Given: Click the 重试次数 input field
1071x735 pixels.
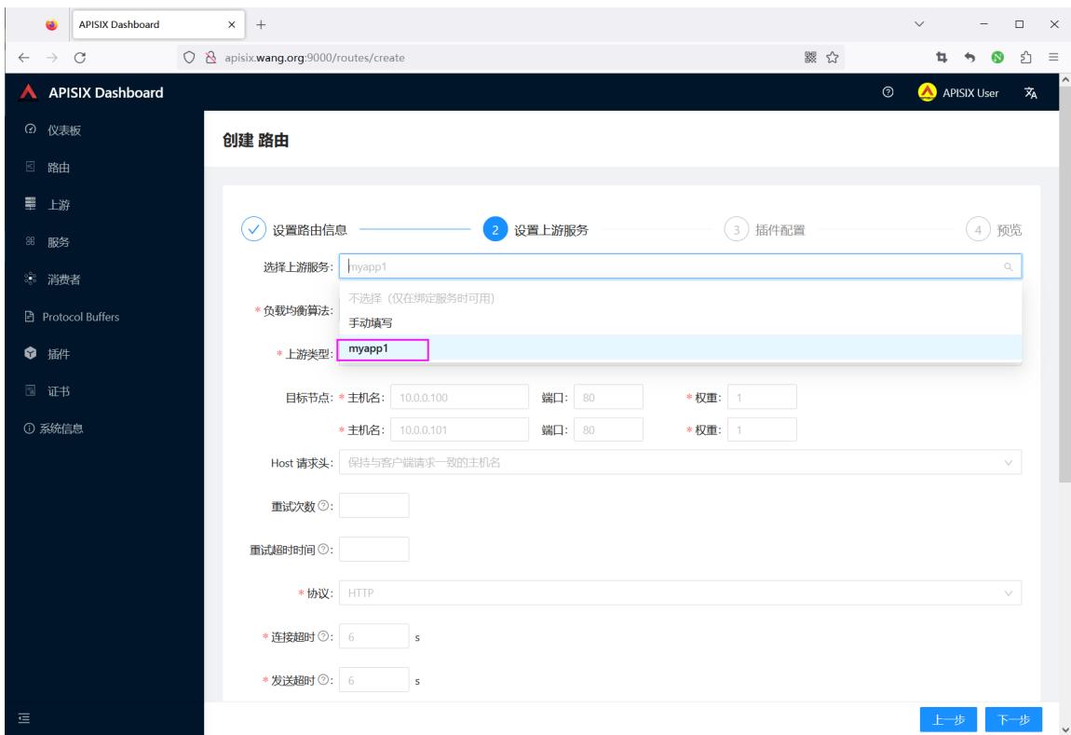Looking at the screenshot, I should click(x=374, y=506).
